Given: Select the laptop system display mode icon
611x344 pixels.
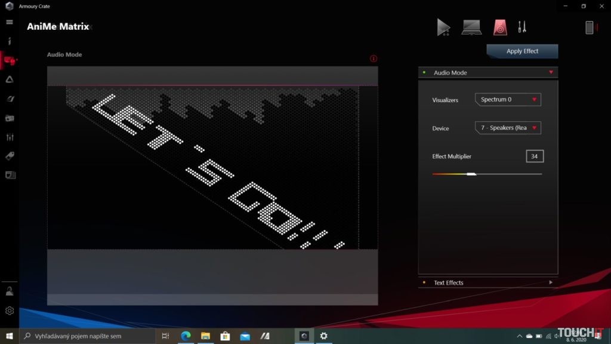Looking at the screenshot, I should tap(471, 27).
